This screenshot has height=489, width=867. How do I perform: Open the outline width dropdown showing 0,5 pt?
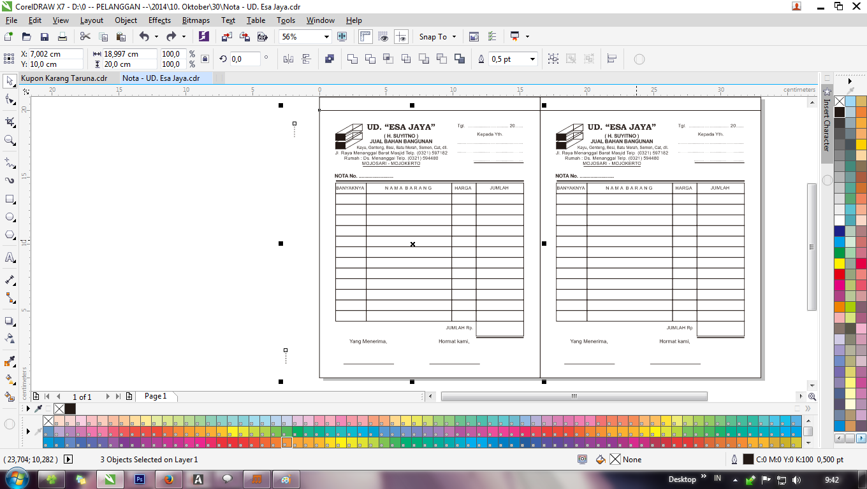(x=533, y=59)
